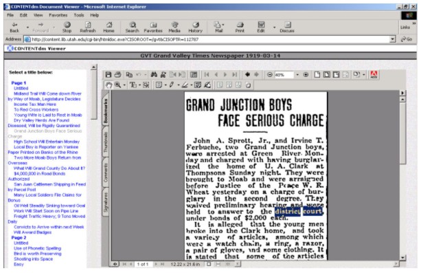Select Fit in Window page icon
This screenshot has width=421, height=273.
pos(326,74)
